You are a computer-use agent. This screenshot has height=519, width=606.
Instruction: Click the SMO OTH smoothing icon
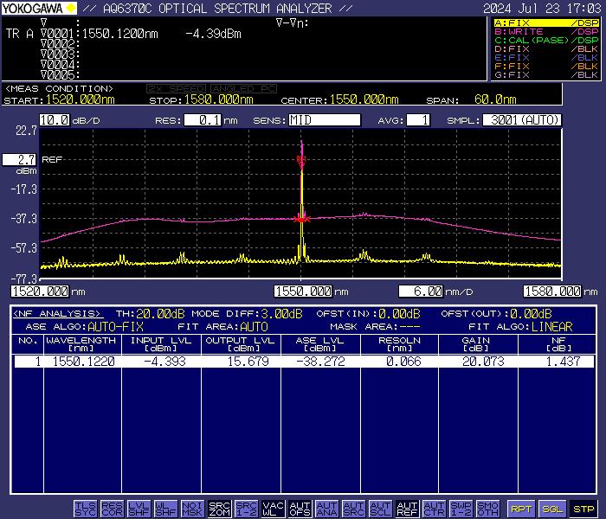(x=487, y=509)
